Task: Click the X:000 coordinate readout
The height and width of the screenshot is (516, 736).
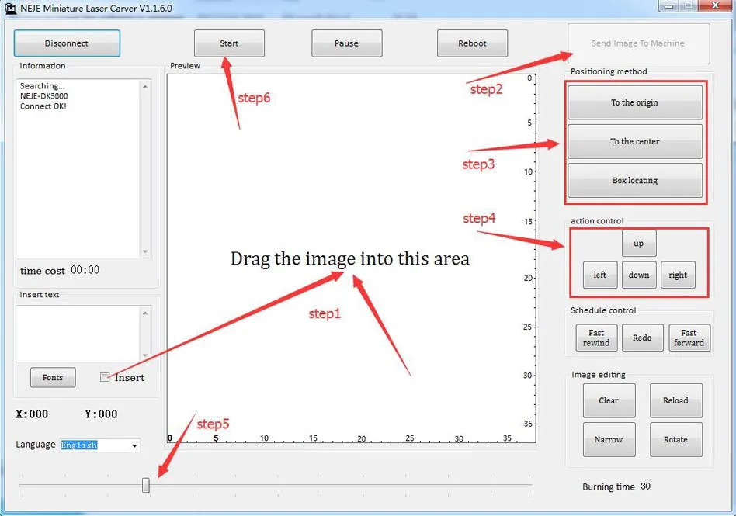Action: click(x=32, y=414)
